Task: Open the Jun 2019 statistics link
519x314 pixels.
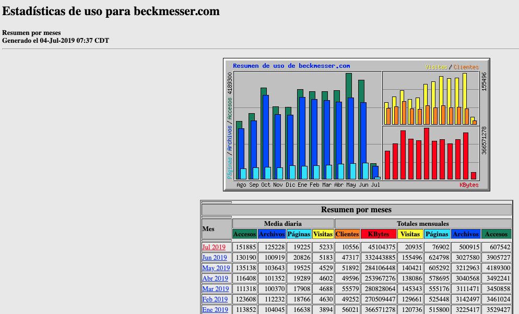Action: click(214, 258)
